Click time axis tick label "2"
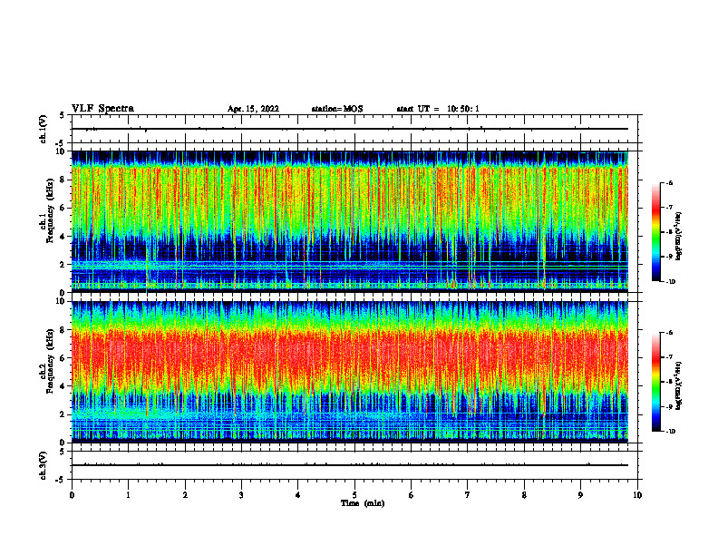Image resolution: width=718 pixels, height=555 pixels. 185,495
